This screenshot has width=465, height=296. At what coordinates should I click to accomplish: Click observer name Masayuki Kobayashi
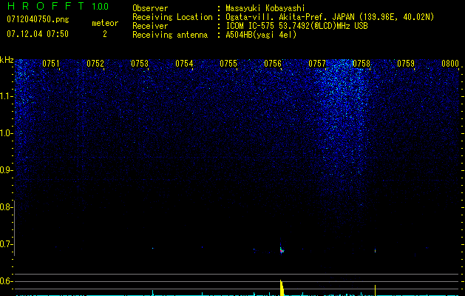point(265,8)
